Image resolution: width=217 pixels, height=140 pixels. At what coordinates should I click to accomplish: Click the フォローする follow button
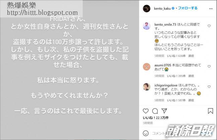point(188,8)
